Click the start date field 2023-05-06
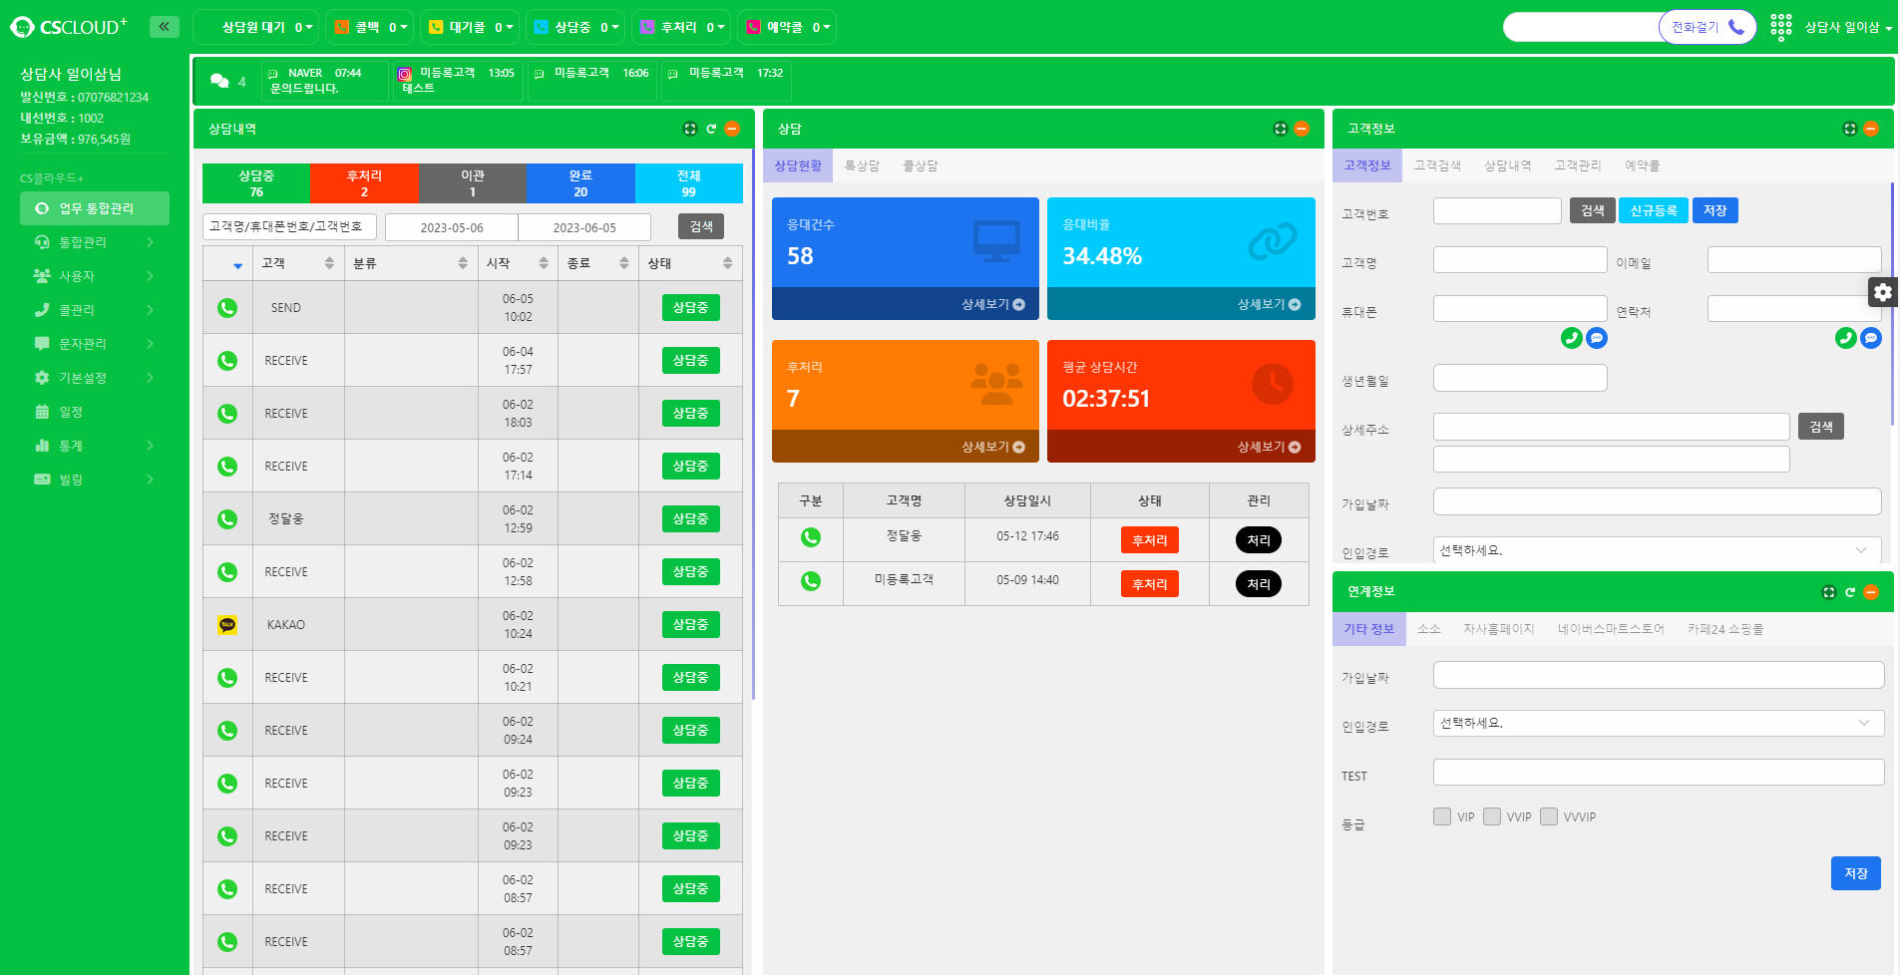 [452, 227]
